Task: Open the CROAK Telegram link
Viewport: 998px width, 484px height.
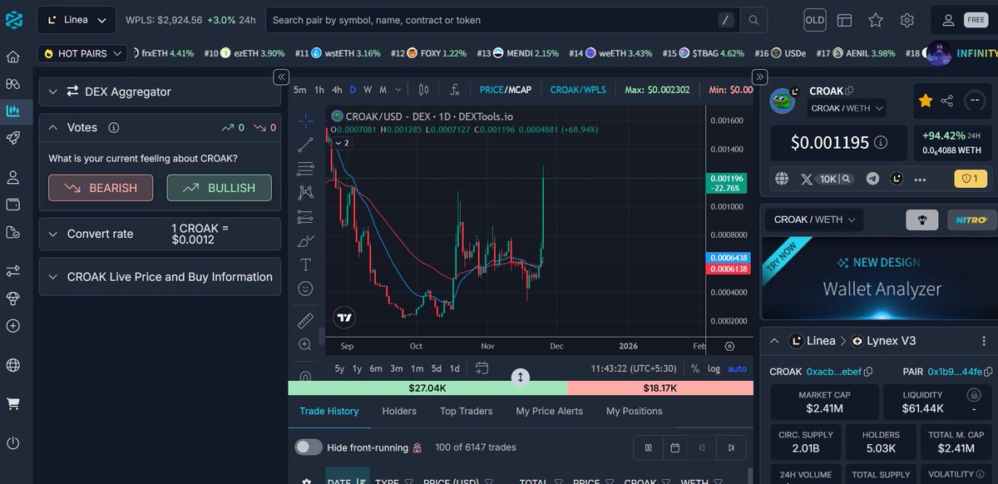Action: point(873,179)
